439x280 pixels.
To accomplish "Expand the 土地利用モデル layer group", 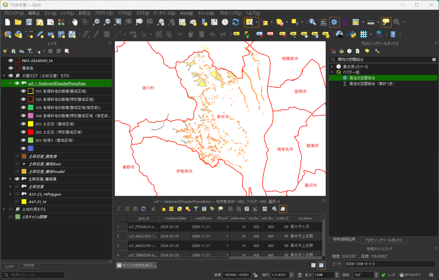I will click(x=4, y=209).
